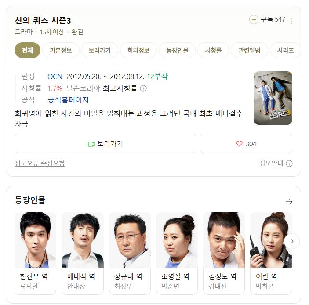The width and height of the screenshot is (309, 305).
Task: Open the 관련앨범 tab
Action: (x=249, y=50)
